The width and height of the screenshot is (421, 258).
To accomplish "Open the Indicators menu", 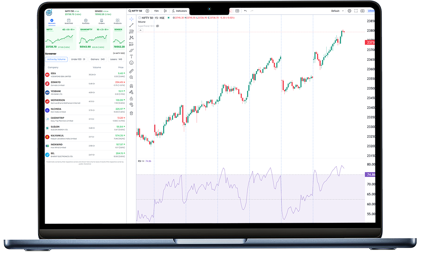I will (180, 11).
